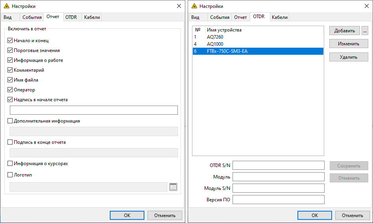Click the 'Изменить' button
This screenshot has height=223, width=373.
349,44
